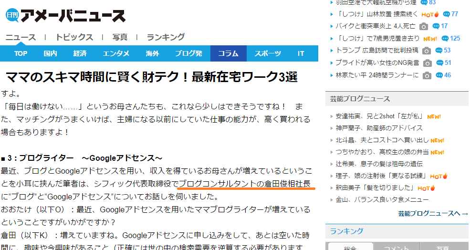Go to トピックス section

(x=74, y=37)
